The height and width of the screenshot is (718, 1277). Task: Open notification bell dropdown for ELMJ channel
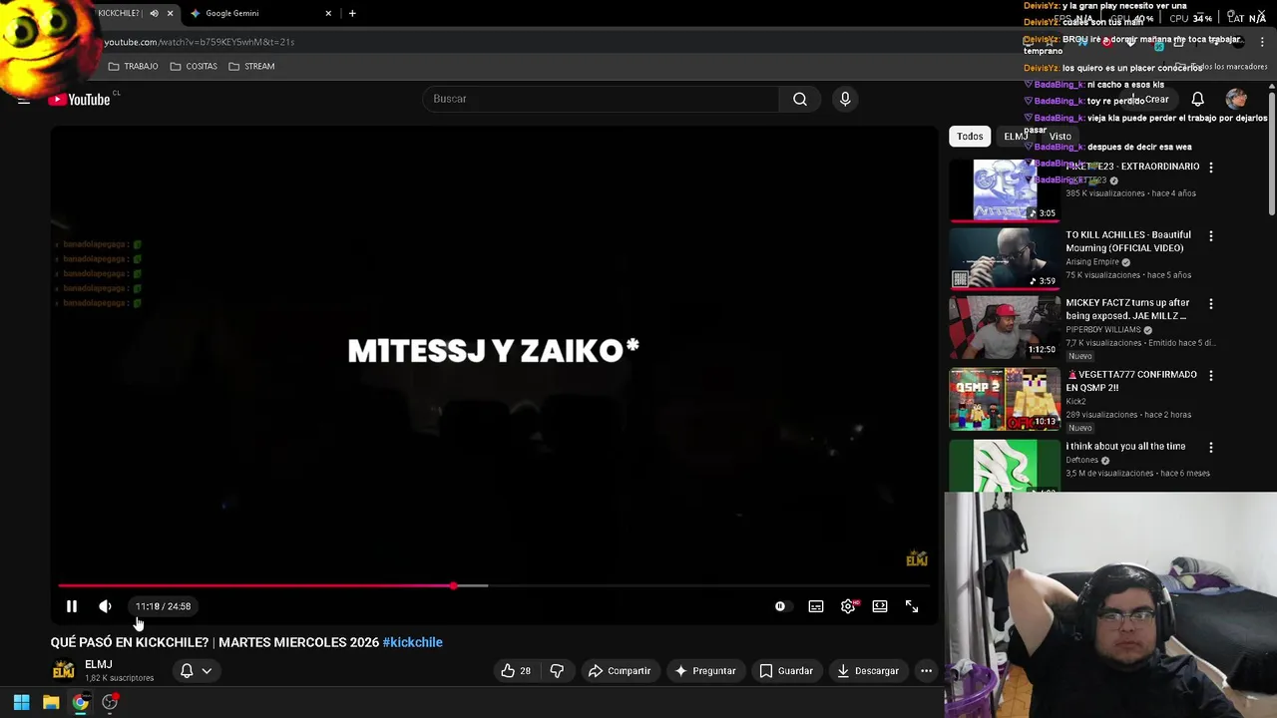click(x=196, y=671)
